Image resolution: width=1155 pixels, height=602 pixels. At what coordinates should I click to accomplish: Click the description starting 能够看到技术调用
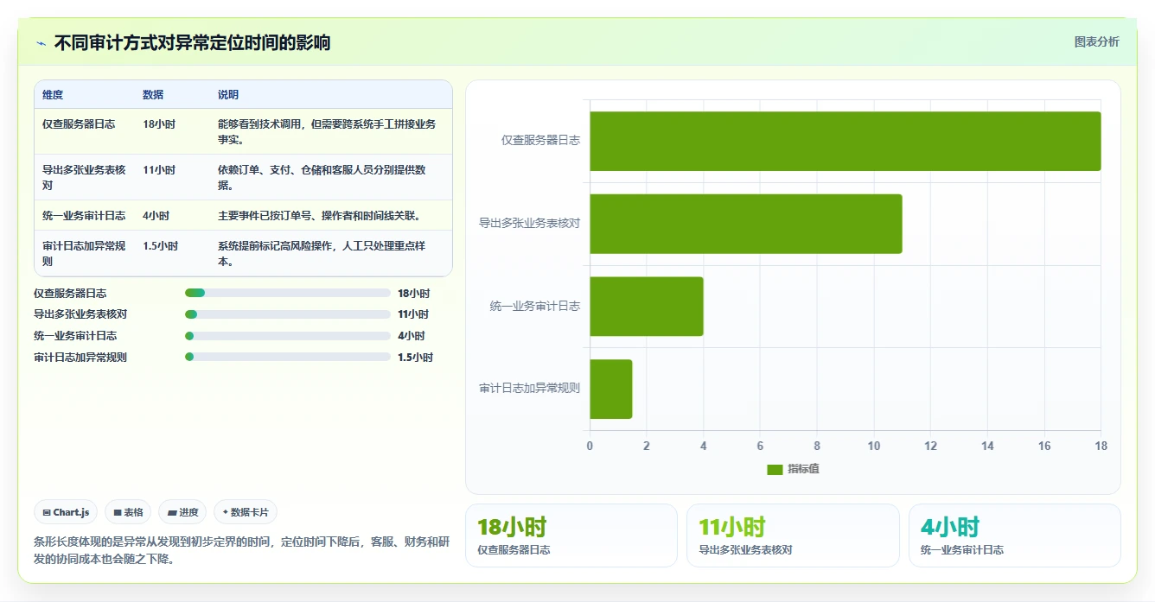pos(327,131)
